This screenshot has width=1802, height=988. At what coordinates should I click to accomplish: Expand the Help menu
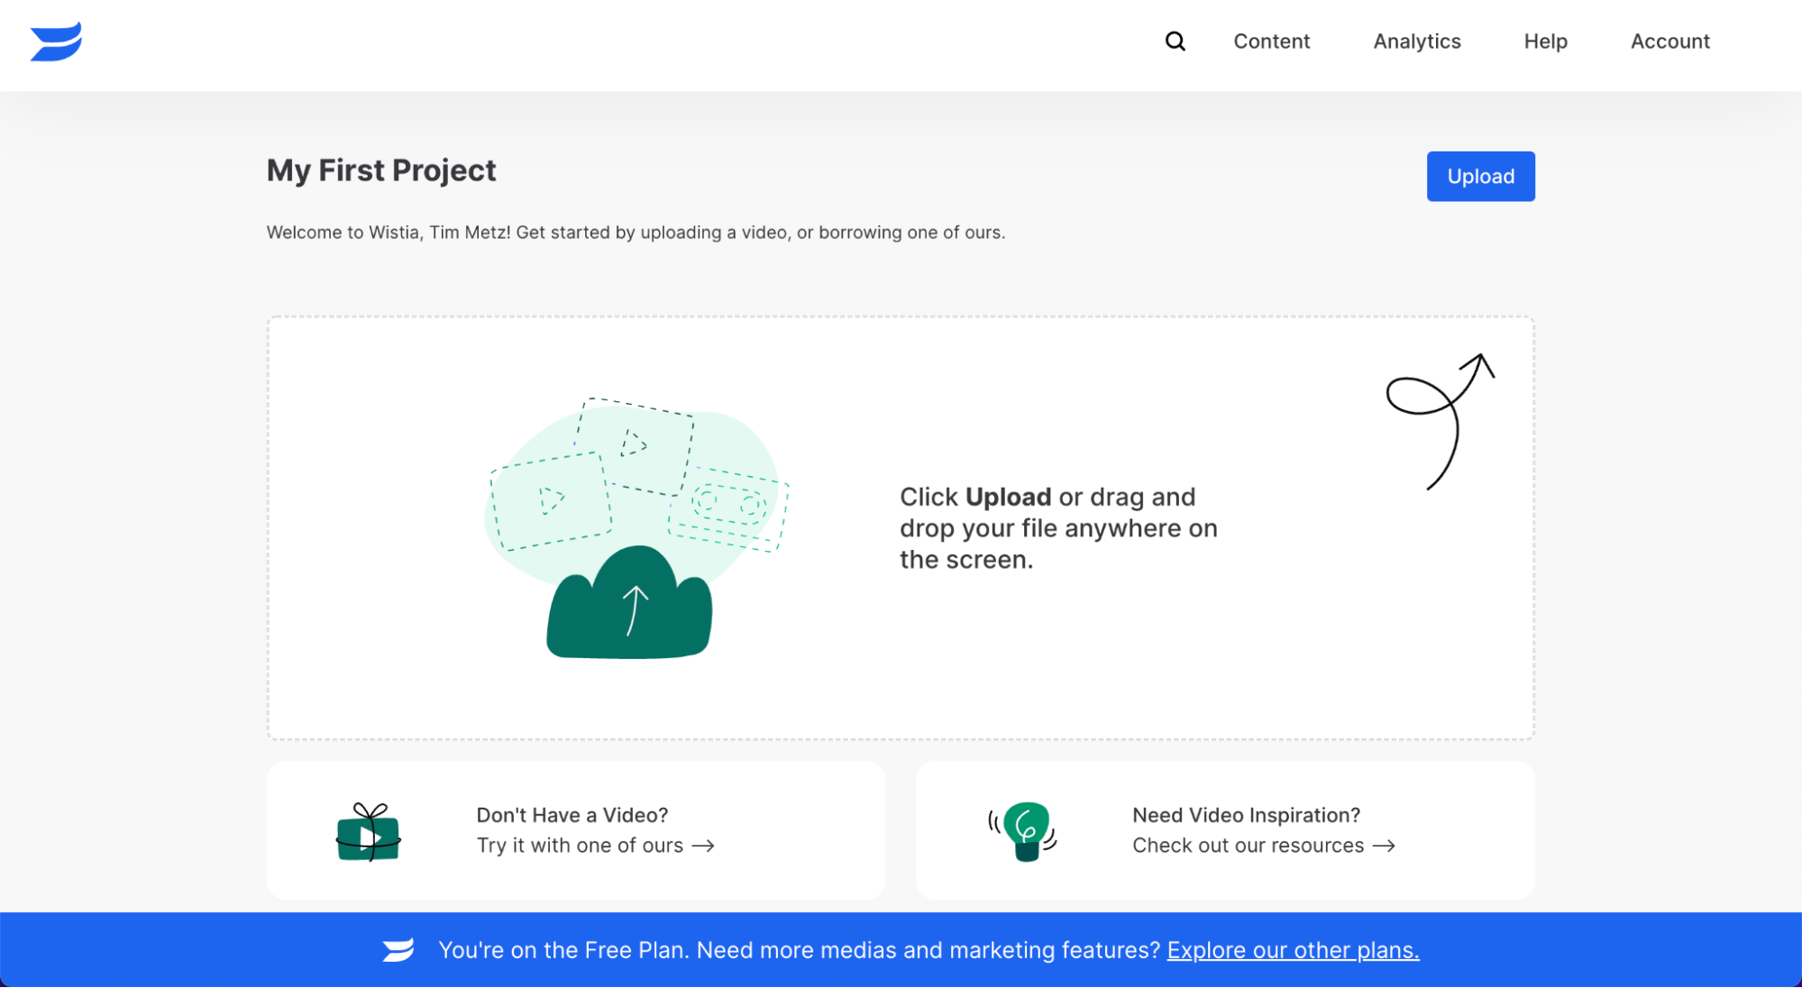coord(1545,41)
